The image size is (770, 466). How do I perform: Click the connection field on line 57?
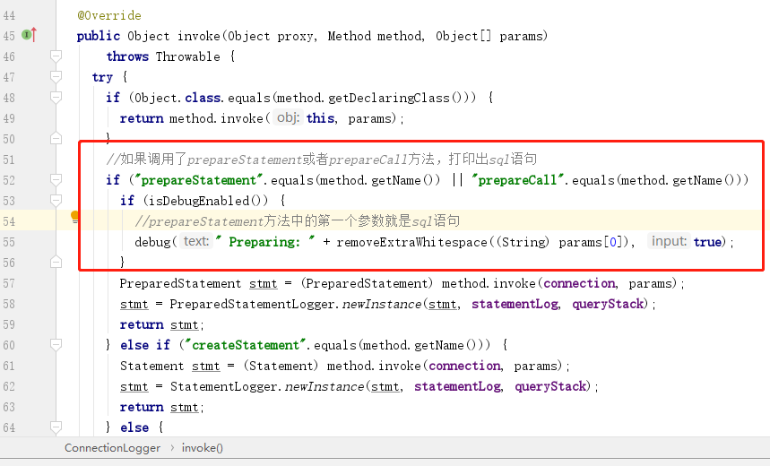click(579, 283)
